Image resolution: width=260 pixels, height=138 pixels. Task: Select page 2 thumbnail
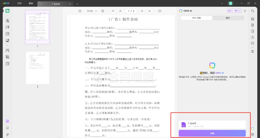pos(37,68)
